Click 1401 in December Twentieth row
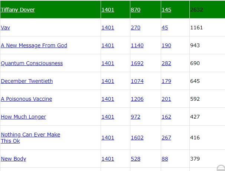Viewport: 225px width, 171px height. 108,81
